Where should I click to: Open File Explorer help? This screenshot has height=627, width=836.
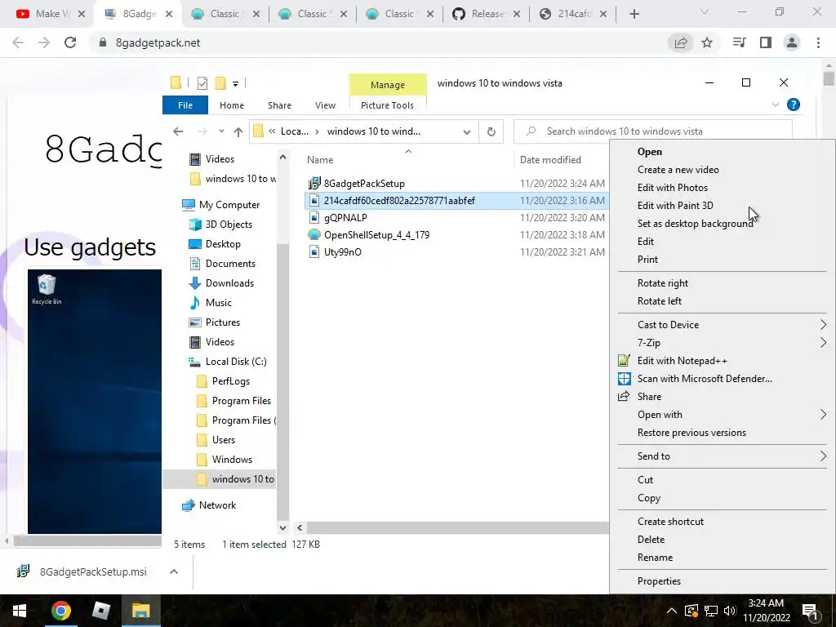click(794, 104)
